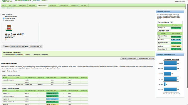This screenshot has height=105, width=188.
Task: Click the top bar in the Promedio Trimestral chart
Action: (170, 63)
